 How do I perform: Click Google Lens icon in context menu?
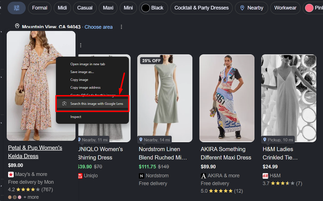(x=64, y=104)
